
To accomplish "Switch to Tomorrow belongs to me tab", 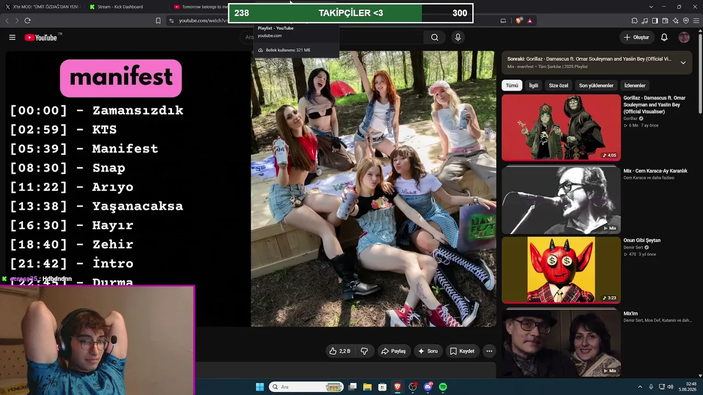I will (x=199, y=7).
